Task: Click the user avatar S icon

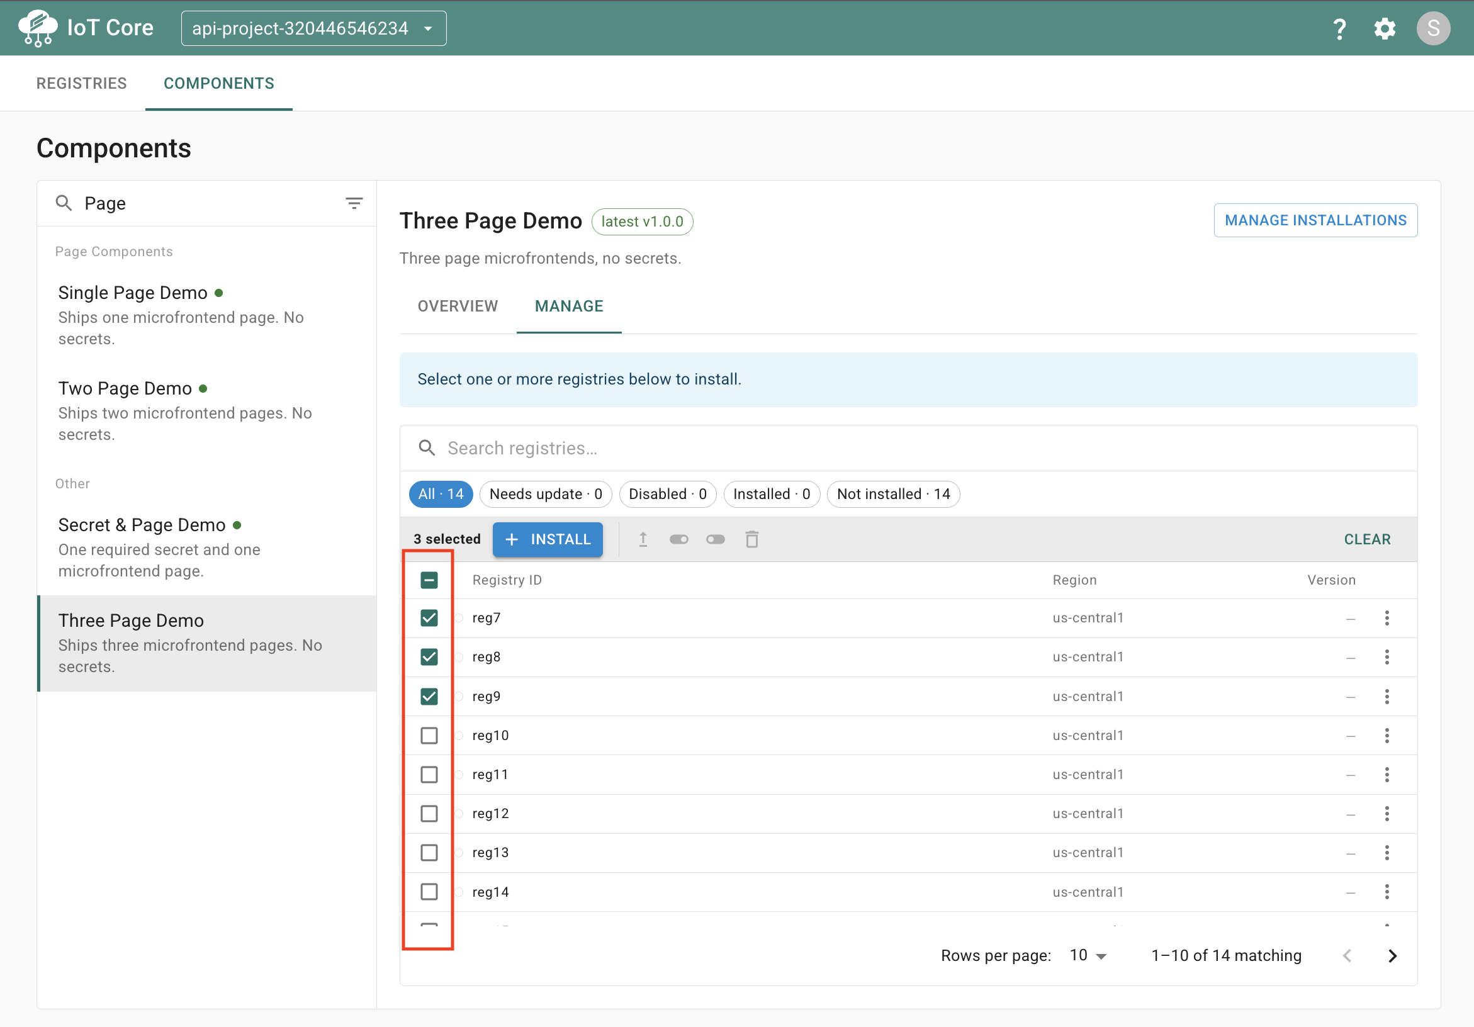Action: pos(1433,28)
